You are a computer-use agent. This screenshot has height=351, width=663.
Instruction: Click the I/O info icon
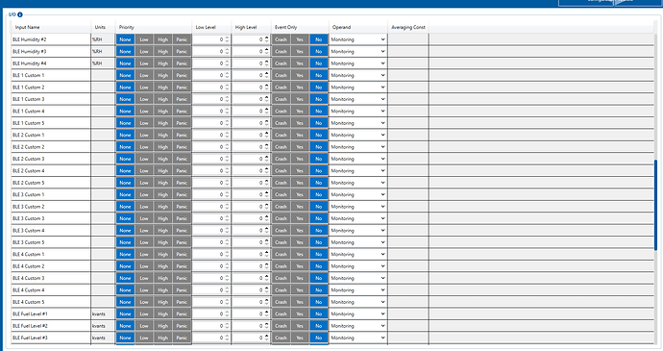pos(20,14)
